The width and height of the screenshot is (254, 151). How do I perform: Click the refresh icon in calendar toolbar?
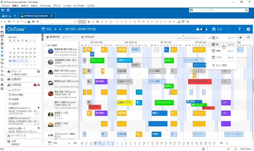tap(248, 37)
